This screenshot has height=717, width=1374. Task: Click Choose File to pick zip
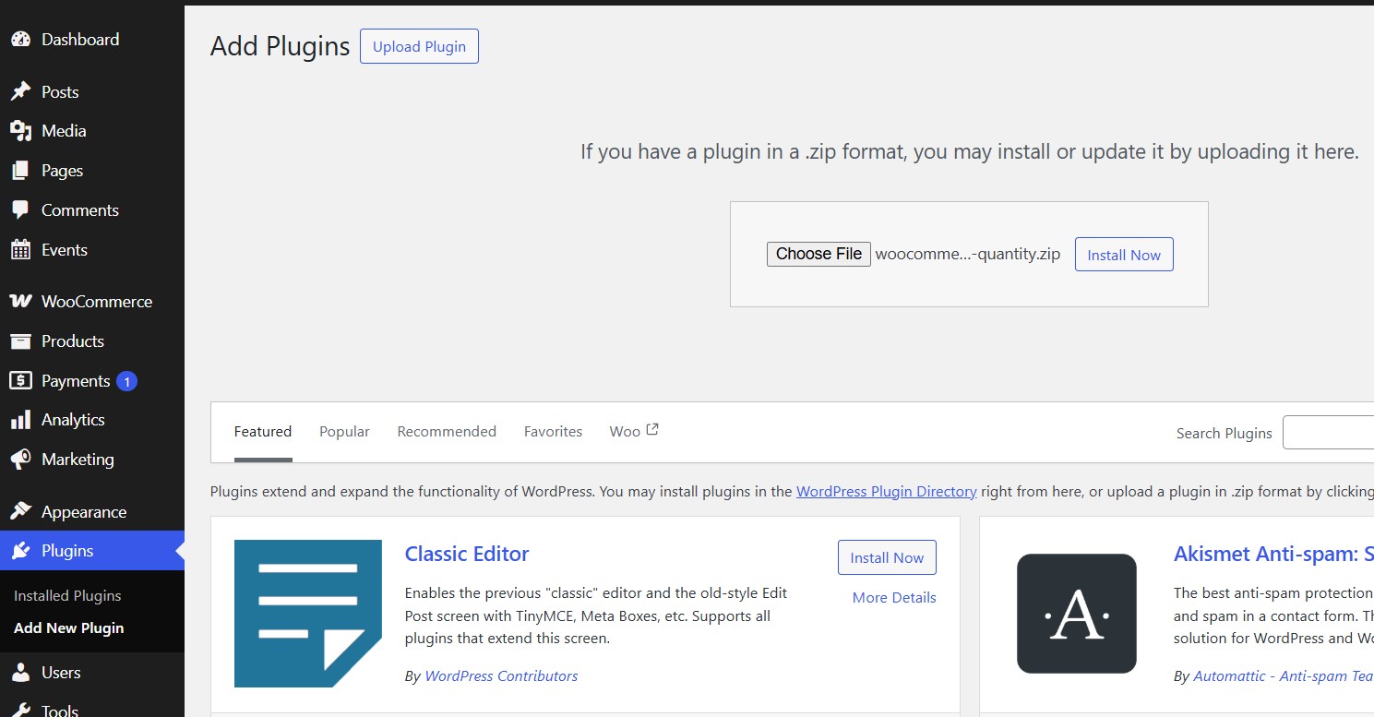[x=818, y=254]
